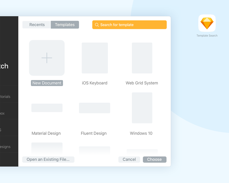Select the Windows 10 template
The height and width of the screenshot is (183, 229).
point(142,108)
